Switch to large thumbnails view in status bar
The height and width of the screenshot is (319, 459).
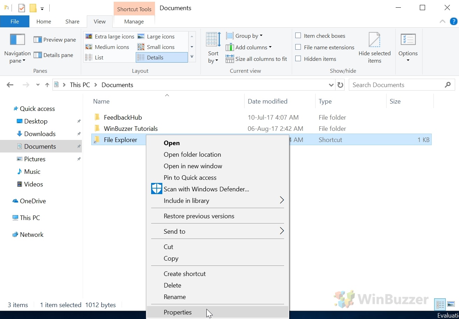tap(451, 305)
